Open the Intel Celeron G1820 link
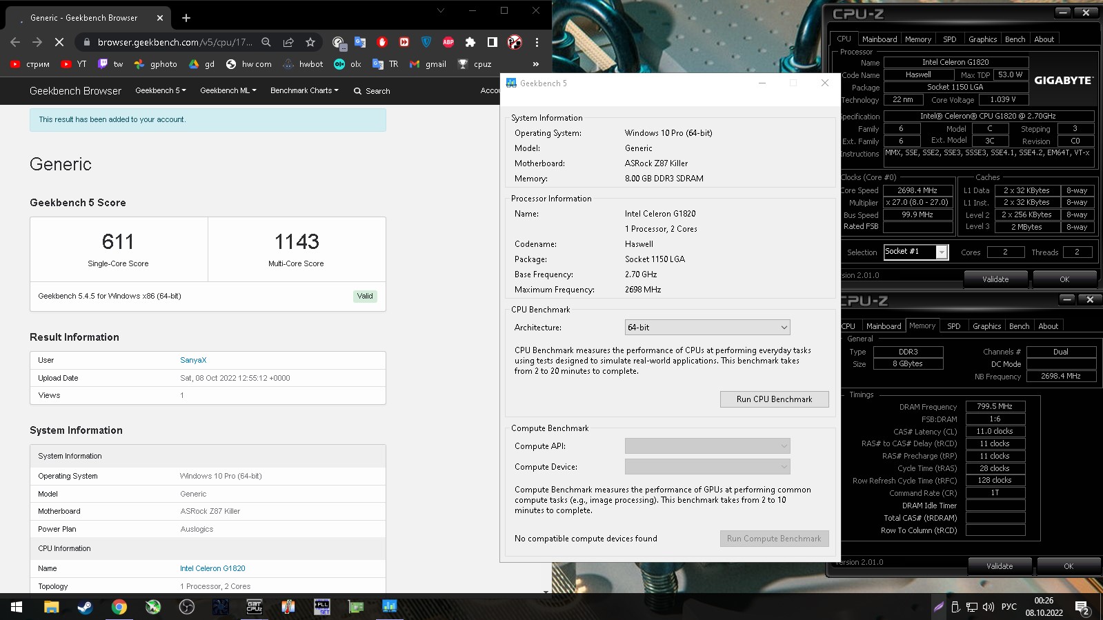 point(212,568)
